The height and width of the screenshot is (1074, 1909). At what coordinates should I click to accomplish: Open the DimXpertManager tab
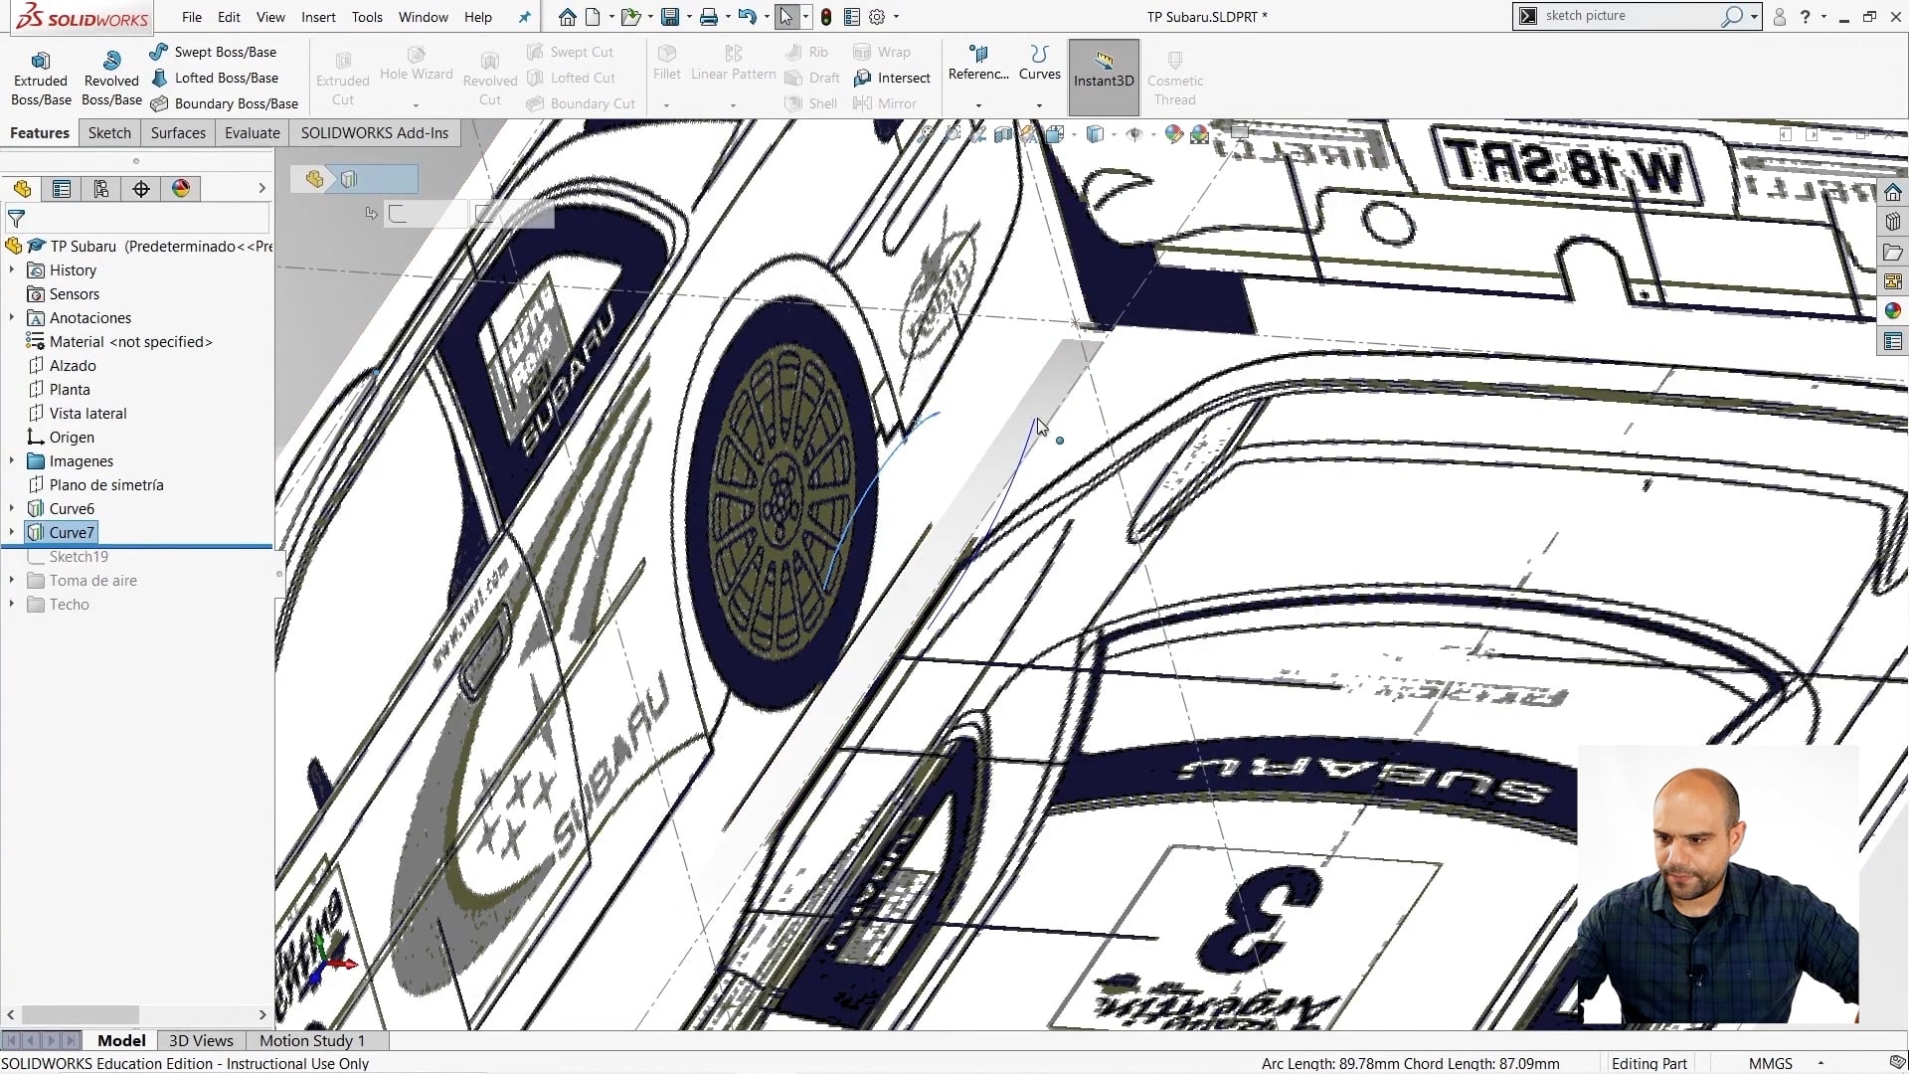[141, 189]
